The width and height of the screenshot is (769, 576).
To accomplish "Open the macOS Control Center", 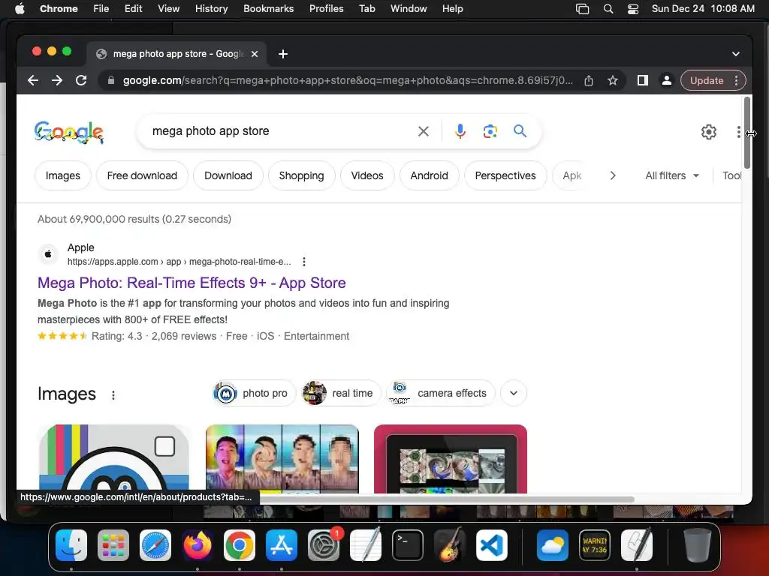I will coord(632,9).
